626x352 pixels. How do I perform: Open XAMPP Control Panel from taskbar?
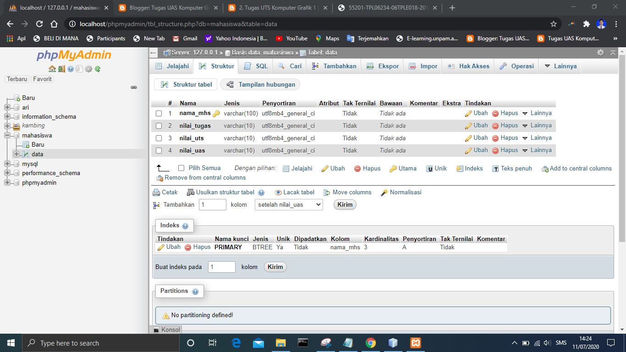click(x=415, y=343)
